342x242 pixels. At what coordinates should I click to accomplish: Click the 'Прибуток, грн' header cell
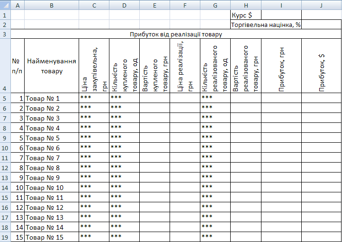pos(281,66)
